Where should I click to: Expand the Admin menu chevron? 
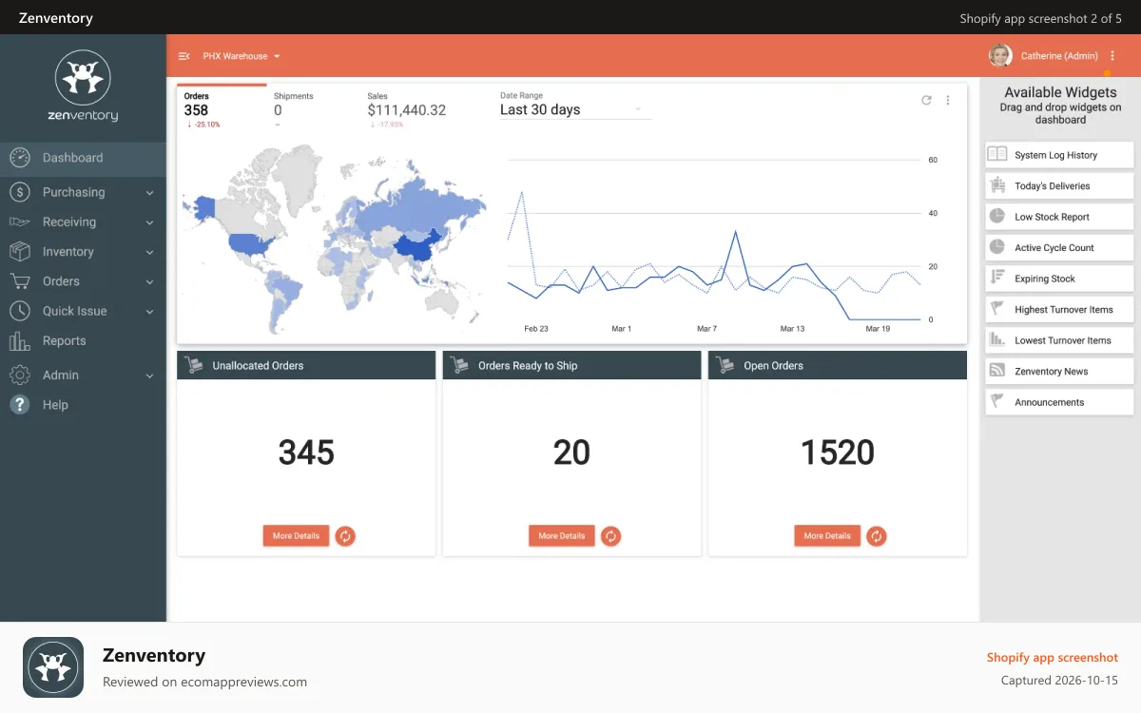(x=149, y=376)
